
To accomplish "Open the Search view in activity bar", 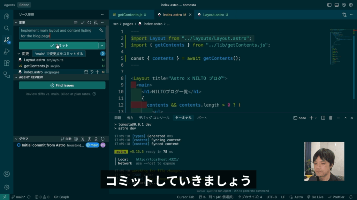I will click(7, 28).
